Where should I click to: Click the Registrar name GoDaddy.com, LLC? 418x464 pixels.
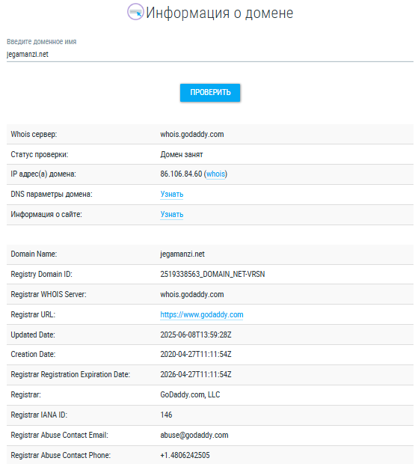coord(190,394)
